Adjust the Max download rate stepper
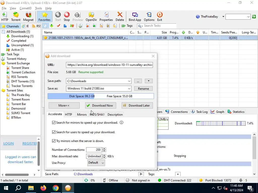 point(104,156)
